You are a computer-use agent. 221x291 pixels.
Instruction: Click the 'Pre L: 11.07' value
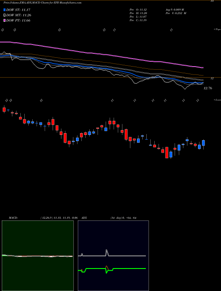pyautogui.click(x=138, y=17)
